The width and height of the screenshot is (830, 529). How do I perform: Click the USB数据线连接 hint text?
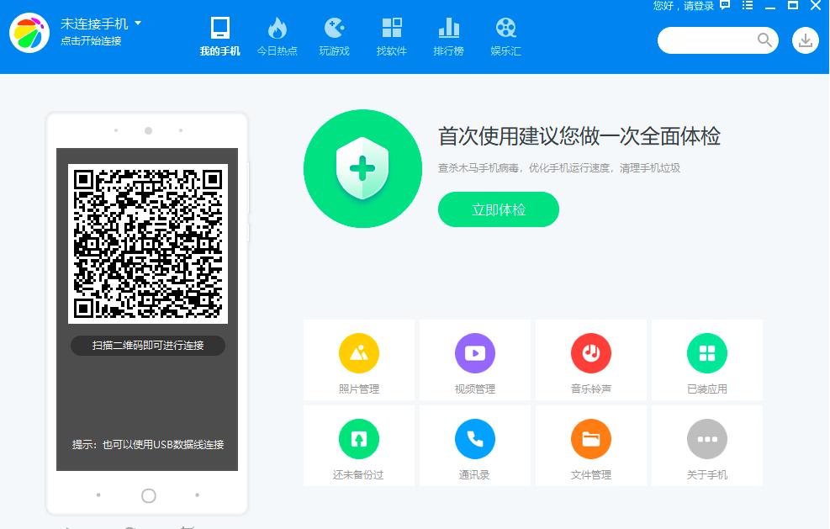click(x=148, y=444)
